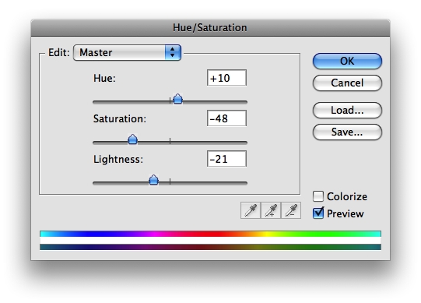Click the OK button
Viewport: 421px width, 303px height.
click(347, 61)
